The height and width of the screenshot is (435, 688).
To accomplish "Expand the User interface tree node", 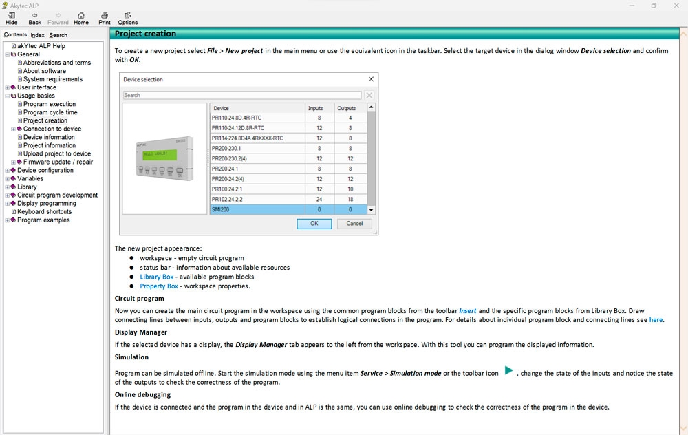I will [7, 87].
